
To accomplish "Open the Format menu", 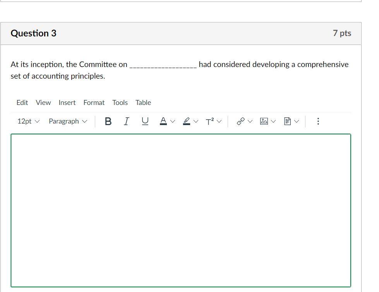I will (94, 102).
